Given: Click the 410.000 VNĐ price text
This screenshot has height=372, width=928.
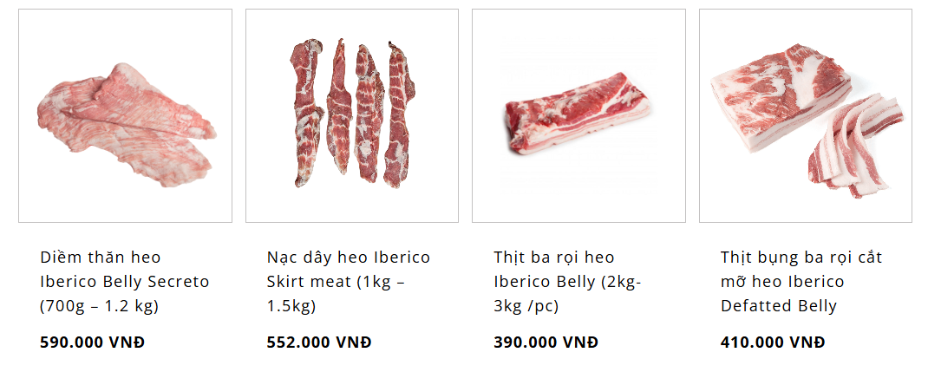Looking at the screenshot, I should pyautogui.click(x=773, y=343).
